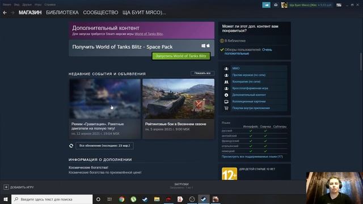
Task: Switch to the БИБЛИОТЕКА tab
Action: tap(62, 12)
